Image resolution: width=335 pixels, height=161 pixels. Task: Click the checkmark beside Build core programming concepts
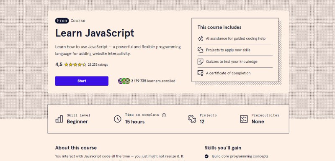tap(206, 156)
